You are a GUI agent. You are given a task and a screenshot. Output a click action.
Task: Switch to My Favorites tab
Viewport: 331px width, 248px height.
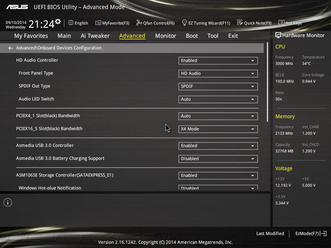point(31,36)
